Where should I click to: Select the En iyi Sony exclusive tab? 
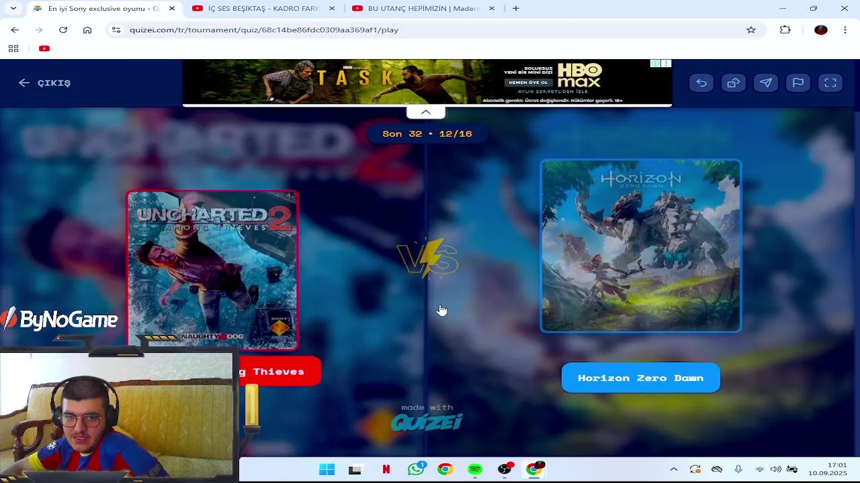(x=103, y=8)
